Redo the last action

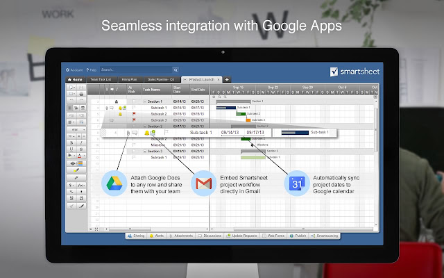coord(81,100)
